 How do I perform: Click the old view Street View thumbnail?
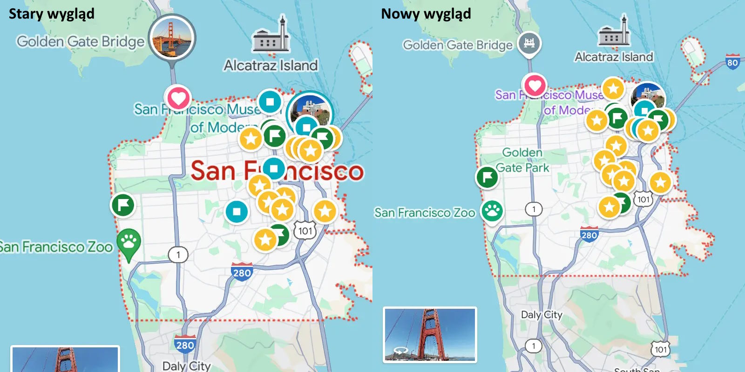[x=65, y=359]
